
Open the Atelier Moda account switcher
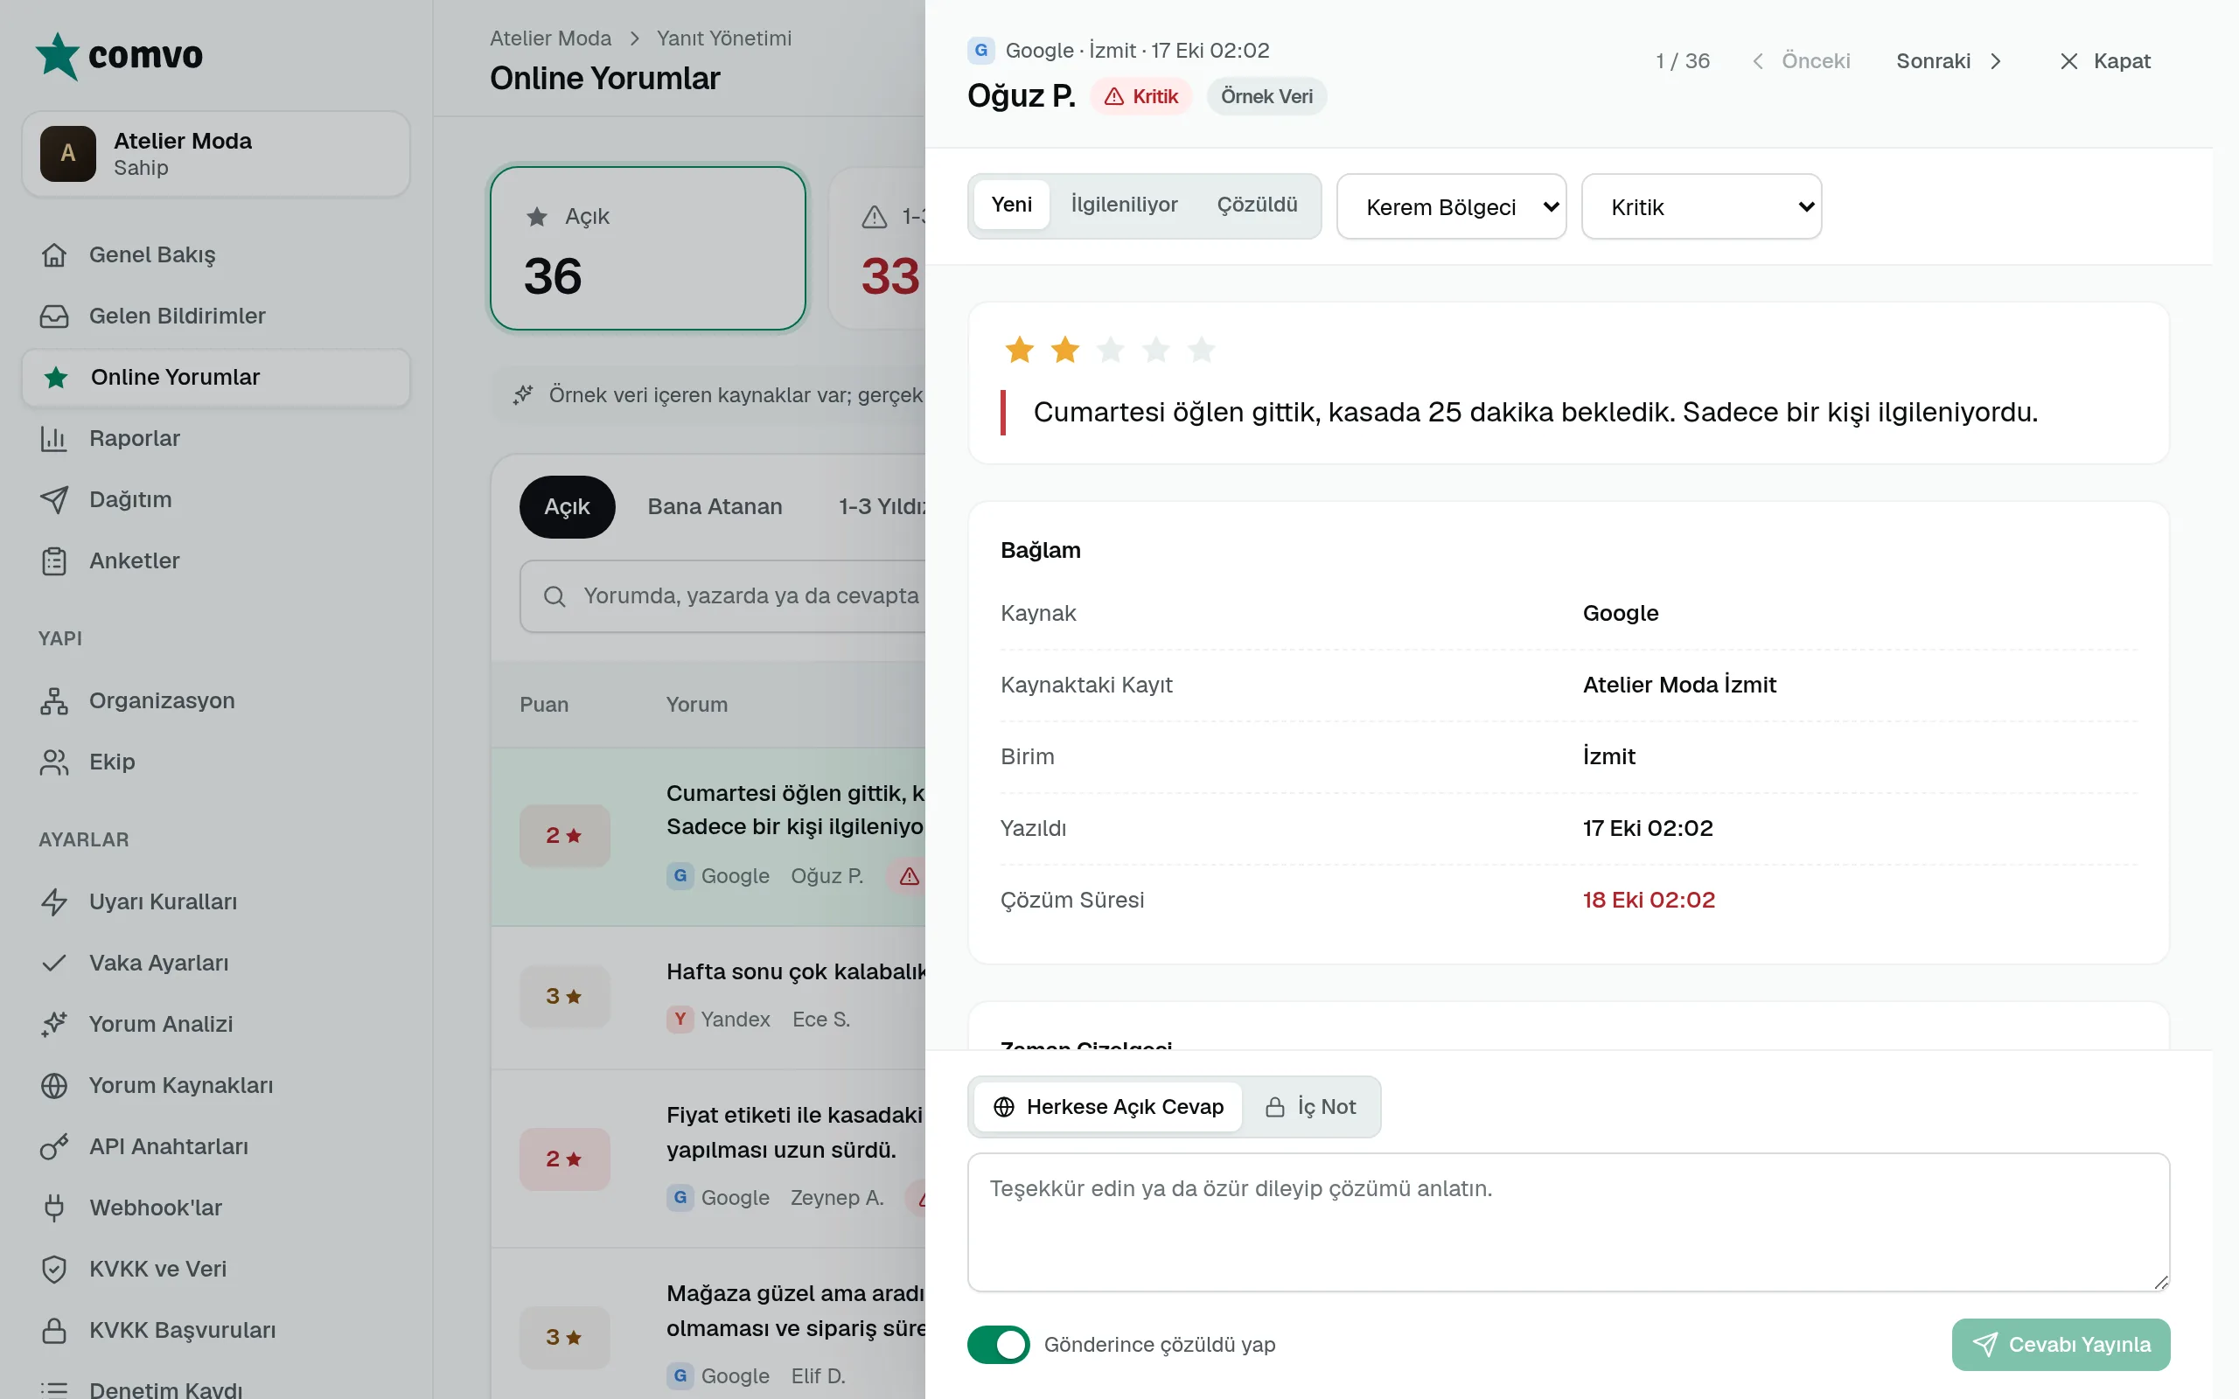click(x=215, y=154)
